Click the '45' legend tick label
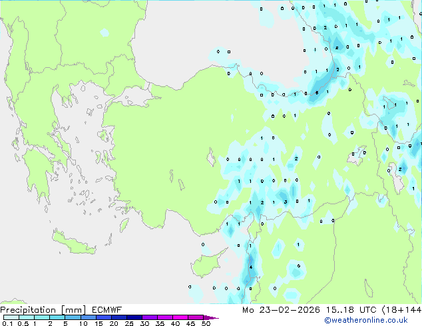 tap(190, 323)
